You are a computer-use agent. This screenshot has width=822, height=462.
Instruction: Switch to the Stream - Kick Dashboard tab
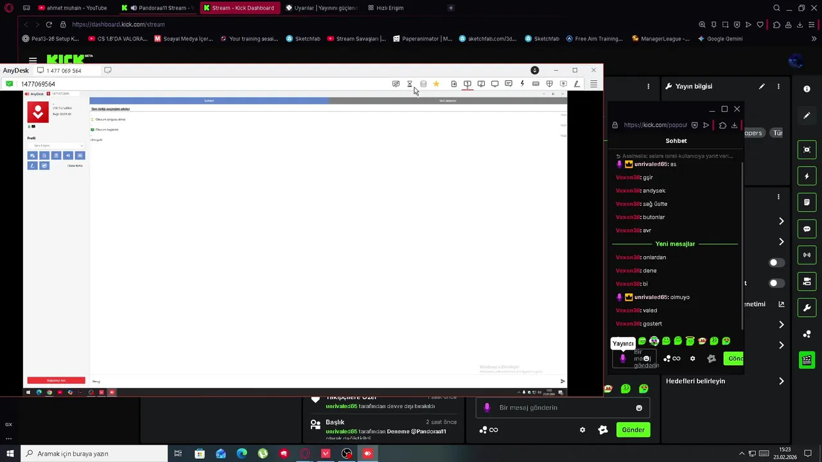(x=240, y=8)
